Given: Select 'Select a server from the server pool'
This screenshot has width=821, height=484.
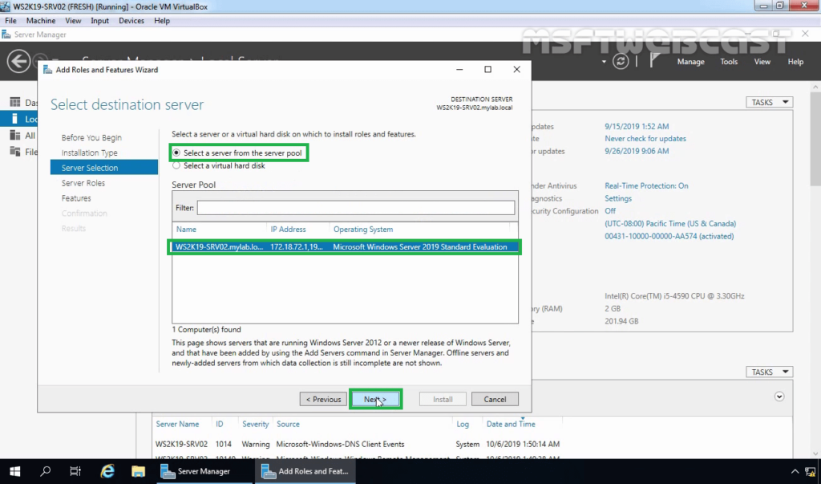Looking at the screenshot, I should [x=177, y=153].
